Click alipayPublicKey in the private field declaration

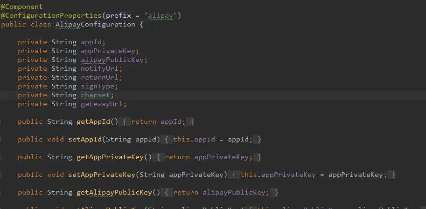coord(112,60)
